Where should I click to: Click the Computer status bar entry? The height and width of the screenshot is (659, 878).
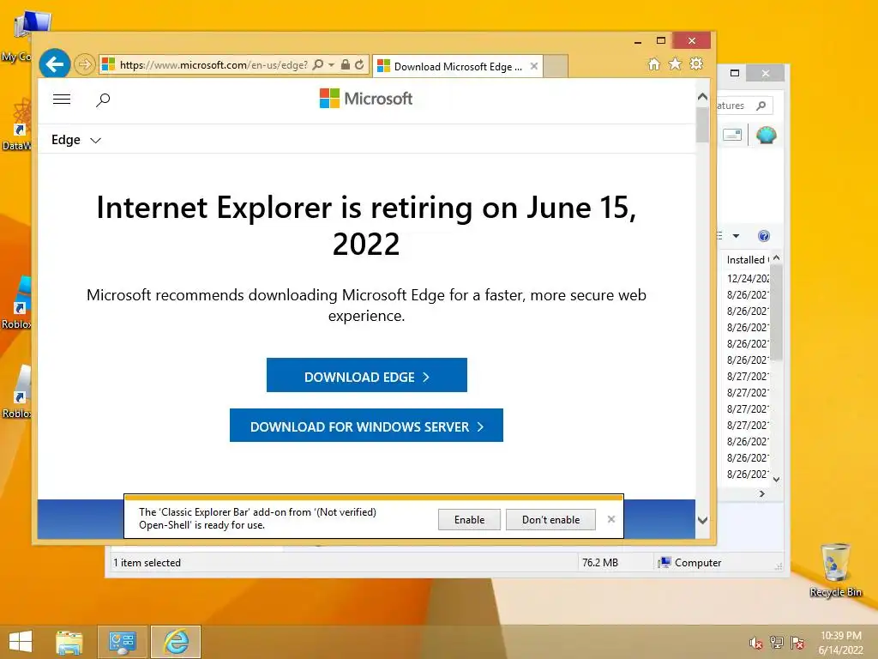(x=690, y=563)
